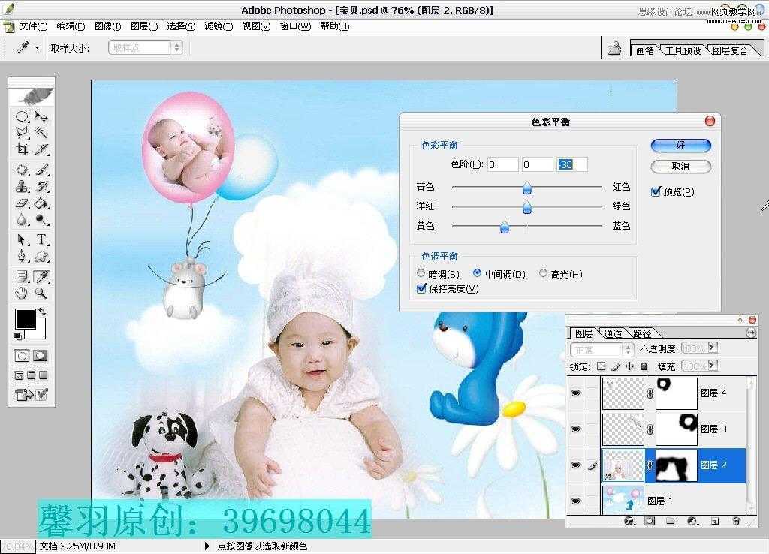Open the 不透明度 opacity dropdown
The height and width of the screenshot is (554, 769).
pyautogui.click(x=711, y=348)
